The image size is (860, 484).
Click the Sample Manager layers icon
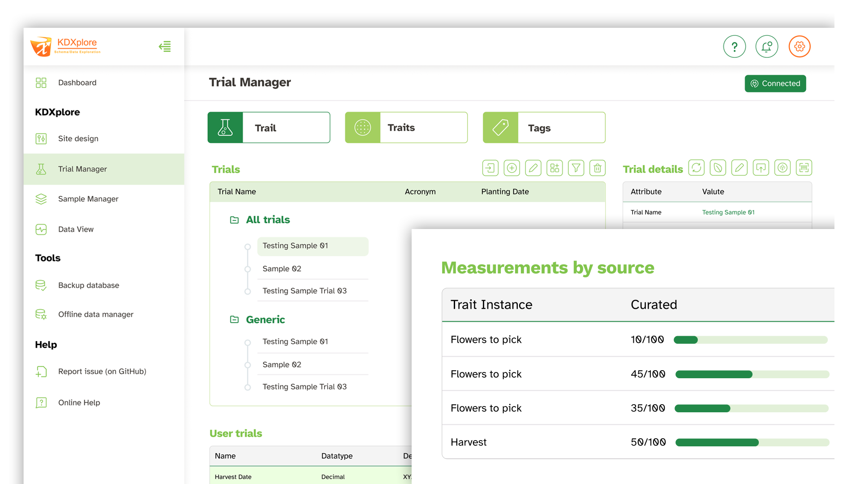(x=41, y=199)
